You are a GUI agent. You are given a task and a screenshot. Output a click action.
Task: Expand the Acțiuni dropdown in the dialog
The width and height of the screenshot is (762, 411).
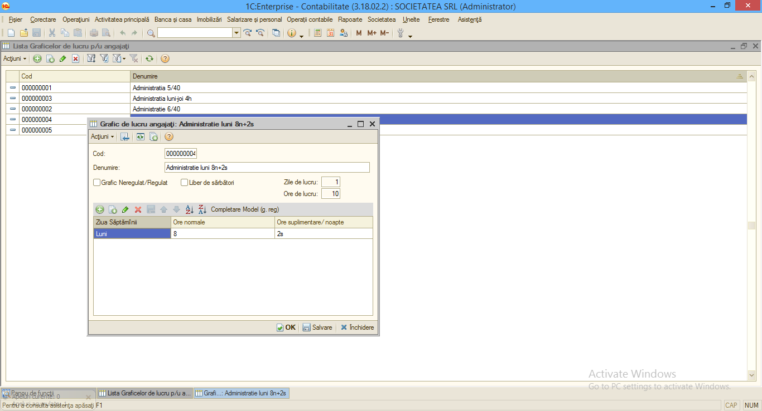coord(103,136)
